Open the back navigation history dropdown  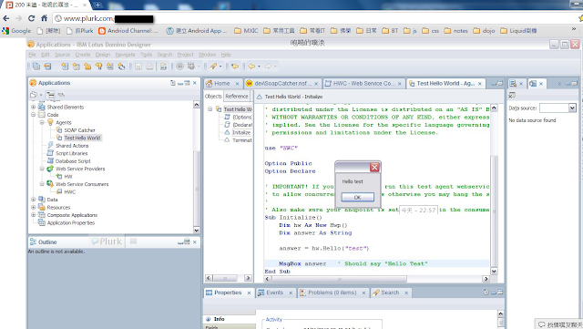tap(259, 67)
